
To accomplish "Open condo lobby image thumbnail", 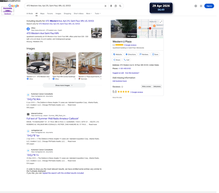I will [64, 63].
